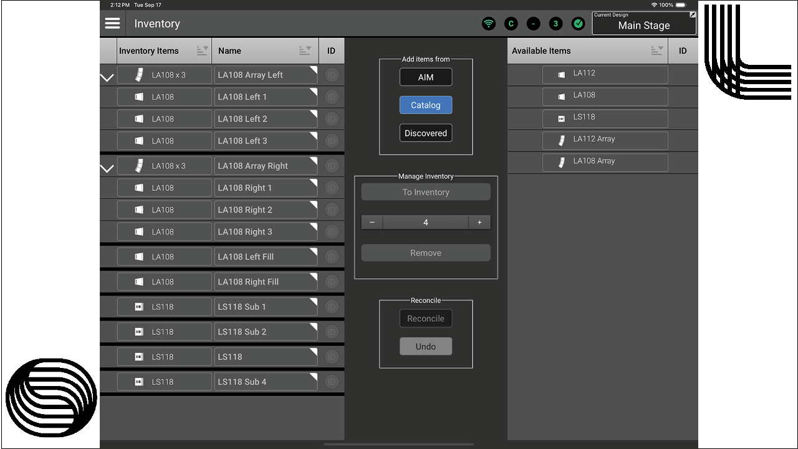Viewport: 798px width, 449px height.
Task: Select LS118 in Available Items
Action: point(605,118)
